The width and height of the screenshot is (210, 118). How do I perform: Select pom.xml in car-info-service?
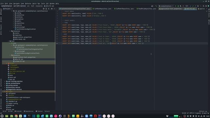(x=11, y=79)
